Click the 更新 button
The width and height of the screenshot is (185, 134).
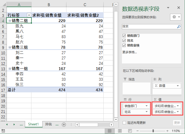(177, 123)
